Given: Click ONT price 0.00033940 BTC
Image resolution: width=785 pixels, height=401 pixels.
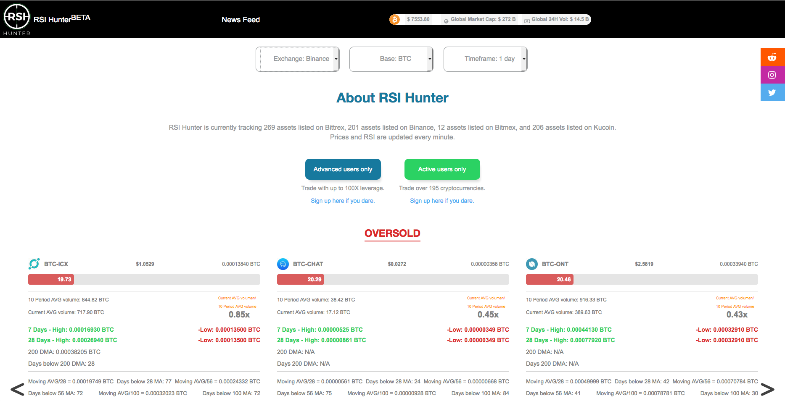Looking at the screenshot, I should (739, 264).
